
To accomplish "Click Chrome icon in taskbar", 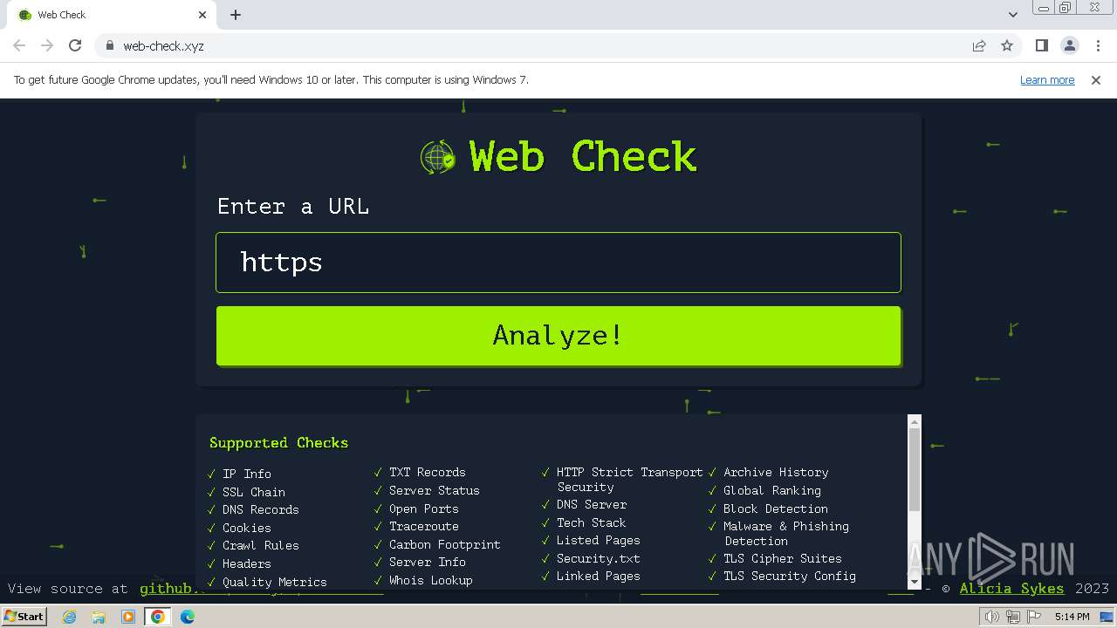I will pos(158,617).
